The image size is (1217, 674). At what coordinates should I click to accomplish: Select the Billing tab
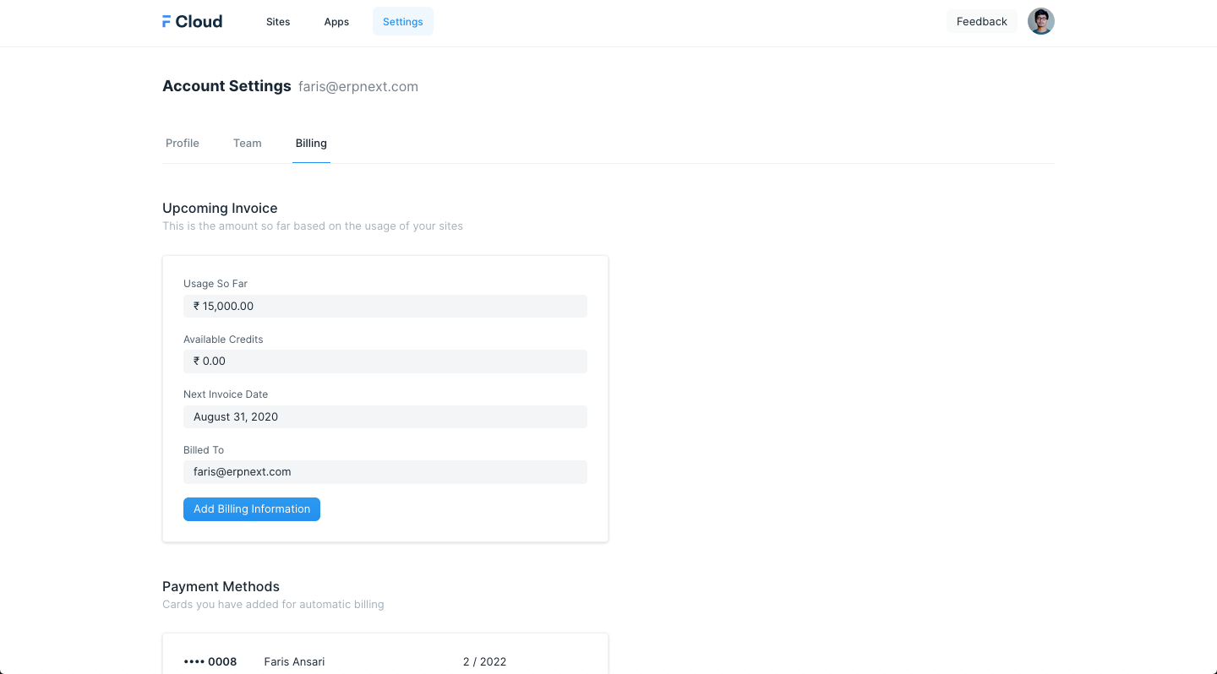click(x=311, y=144)
